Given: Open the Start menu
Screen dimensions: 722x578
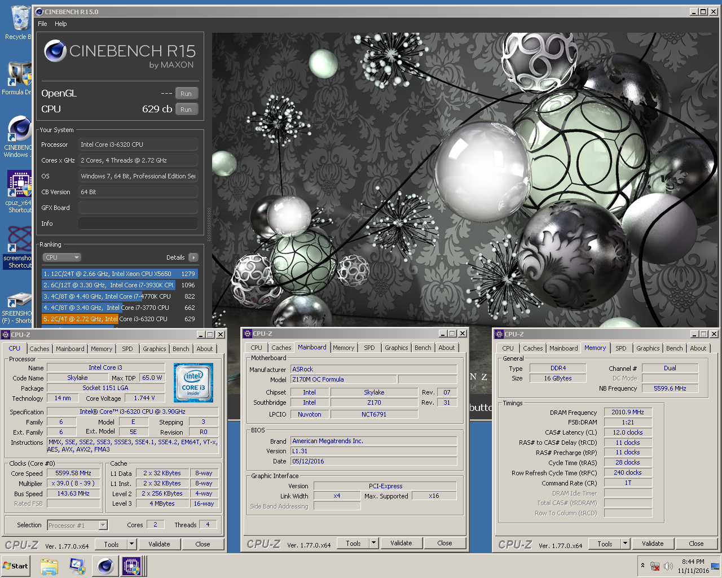Looking at the screenshot, I should (16, 566).
